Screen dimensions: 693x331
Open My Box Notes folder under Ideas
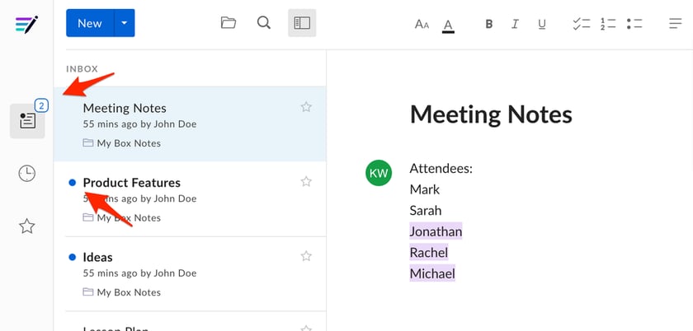point(122,292)
